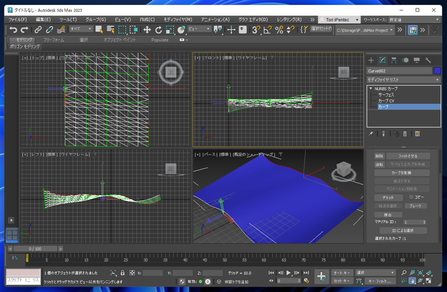Toggle the Angle Snap button
447x292 pixels.
pyautogui.click(x=268, y=30)
